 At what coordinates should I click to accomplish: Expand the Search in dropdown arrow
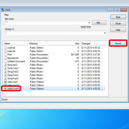[x=105, y=33]
